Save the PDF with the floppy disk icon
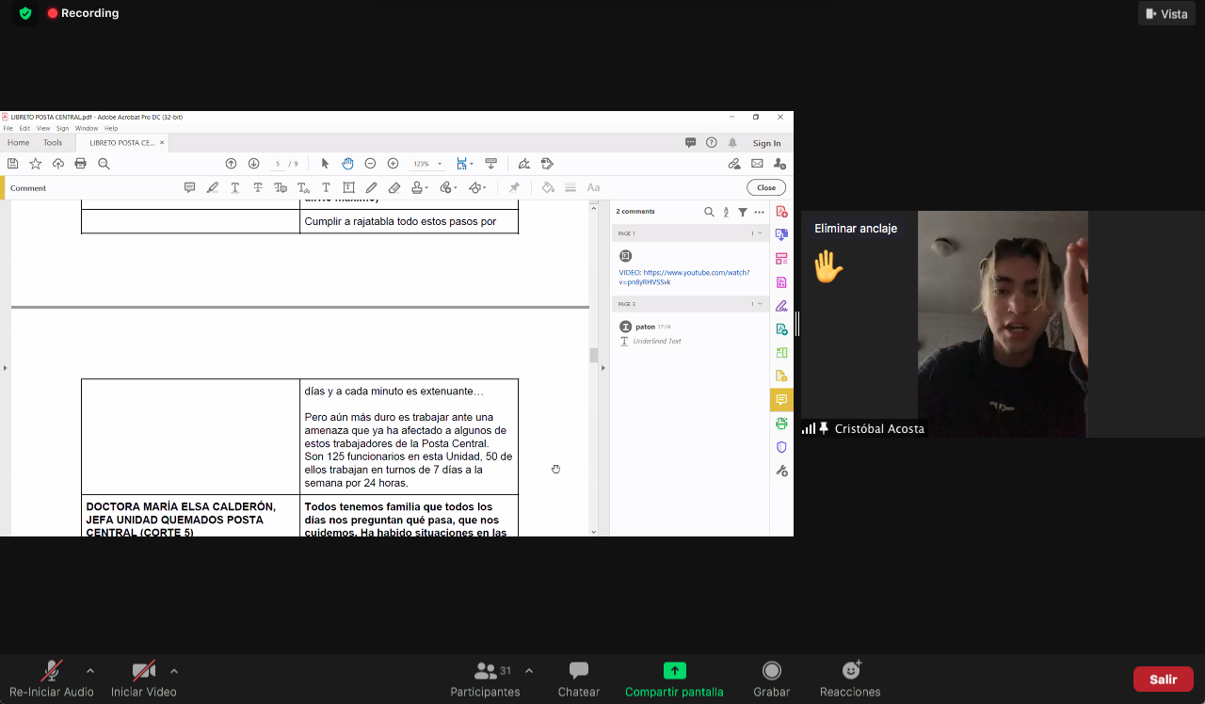Screen dimensions: 1205x704 coord(13,164)
